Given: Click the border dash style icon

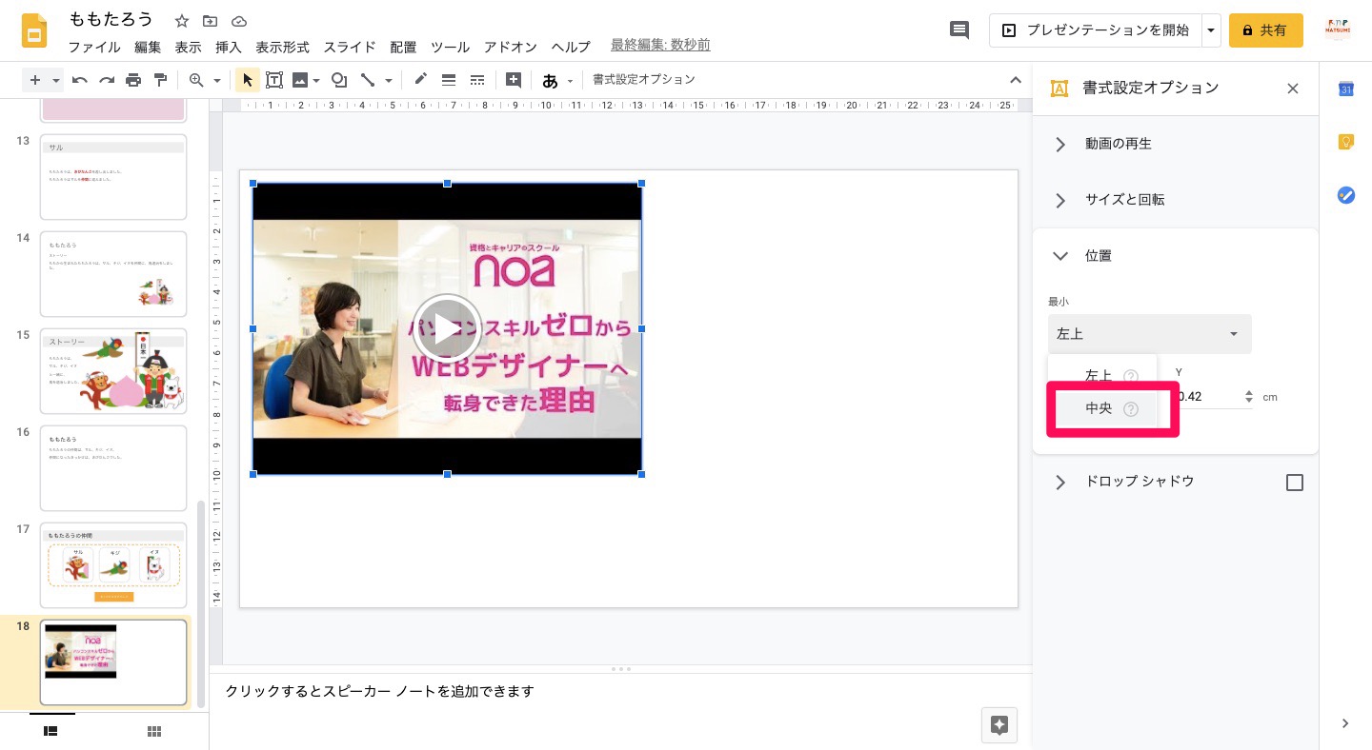Looking at the screenshot, I should (477, 80).
